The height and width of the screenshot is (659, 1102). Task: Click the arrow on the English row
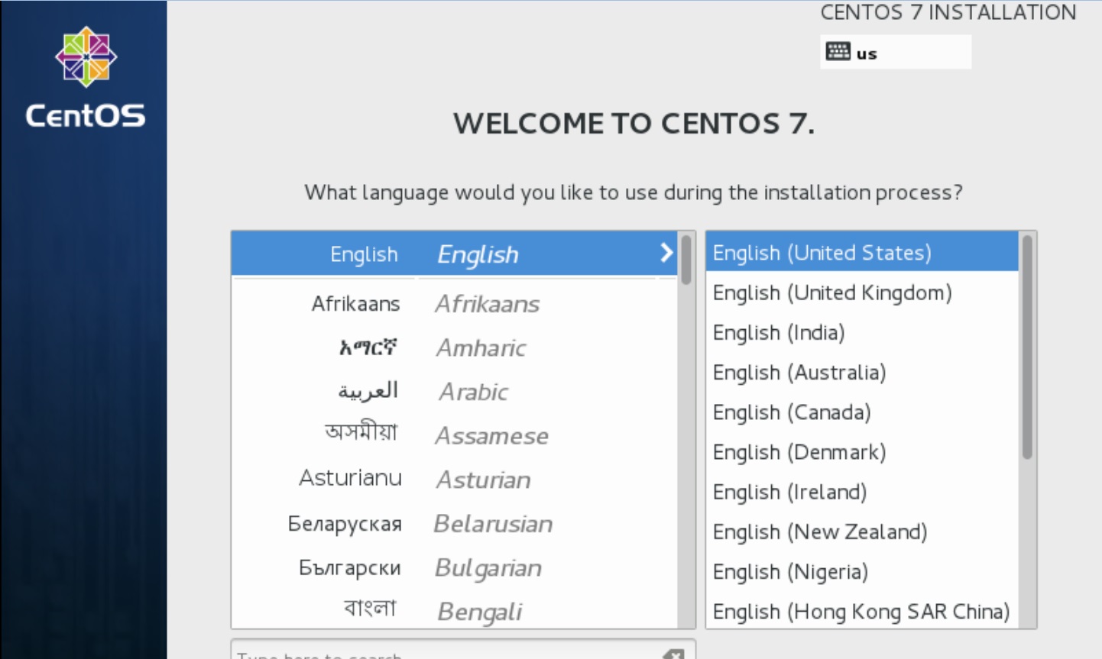tap(666, 253)
